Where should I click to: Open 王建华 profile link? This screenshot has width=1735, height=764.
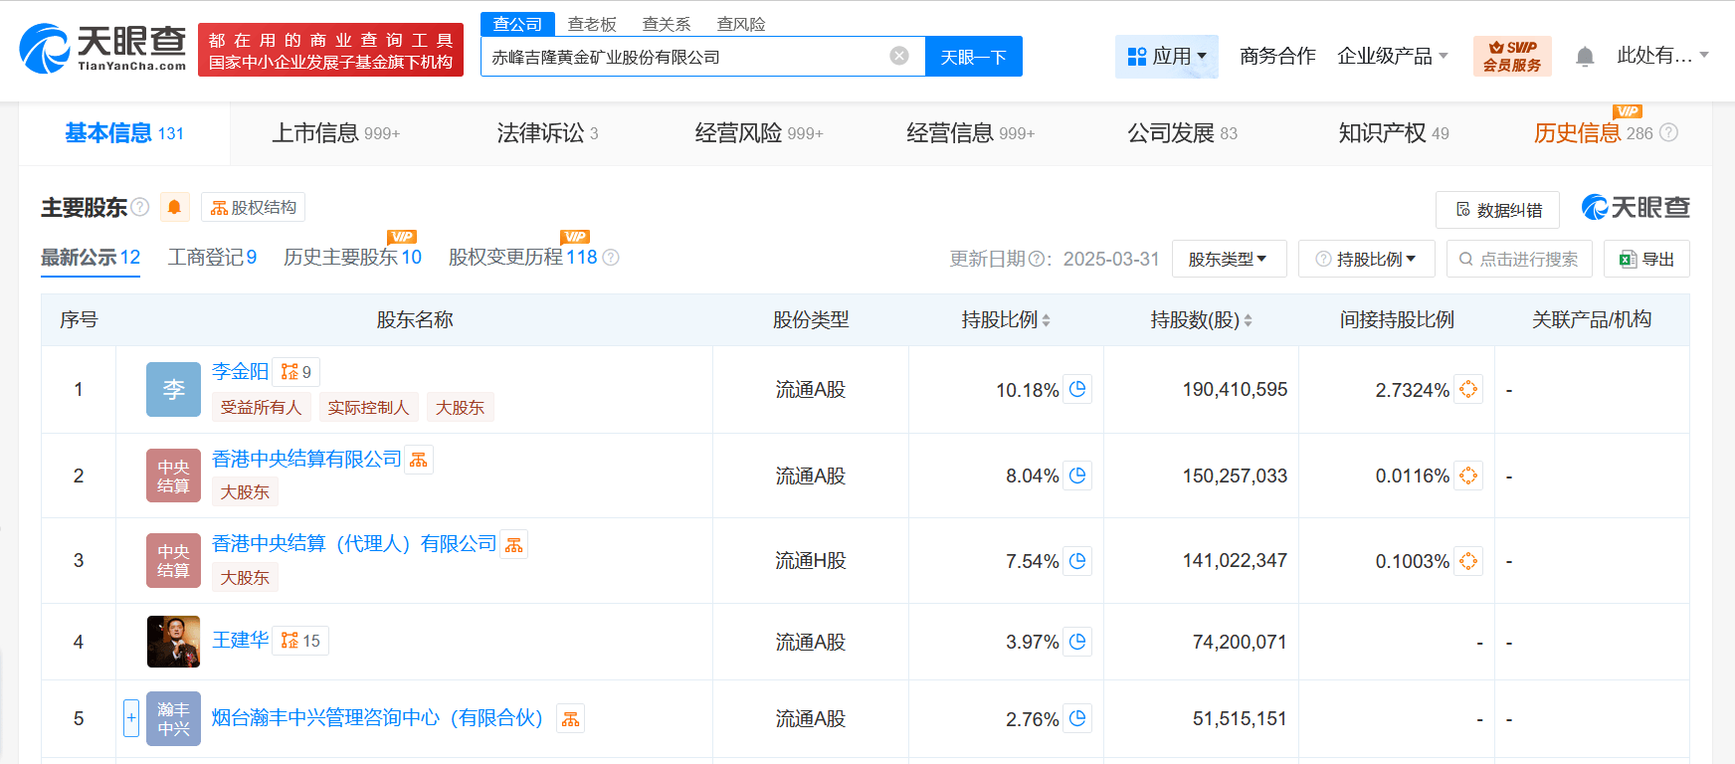240,640
